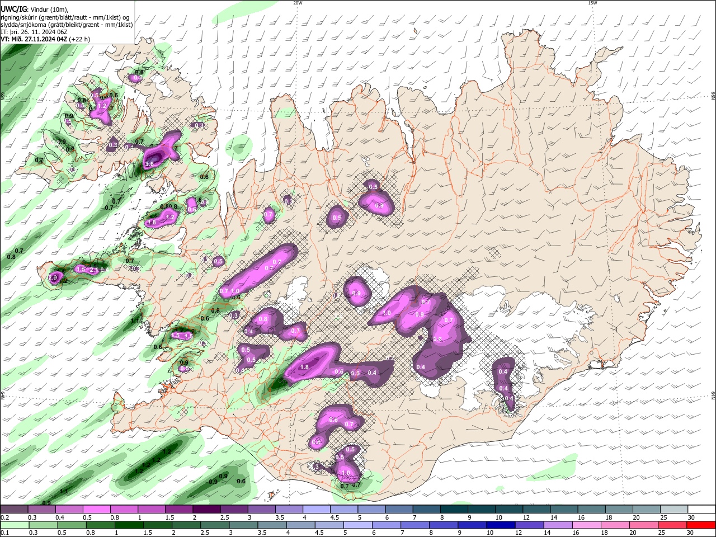Pick upper legend light lavender swatch starting at 4
The width and height of the screenshot is (716, 537).
click(x=316, y=510)
